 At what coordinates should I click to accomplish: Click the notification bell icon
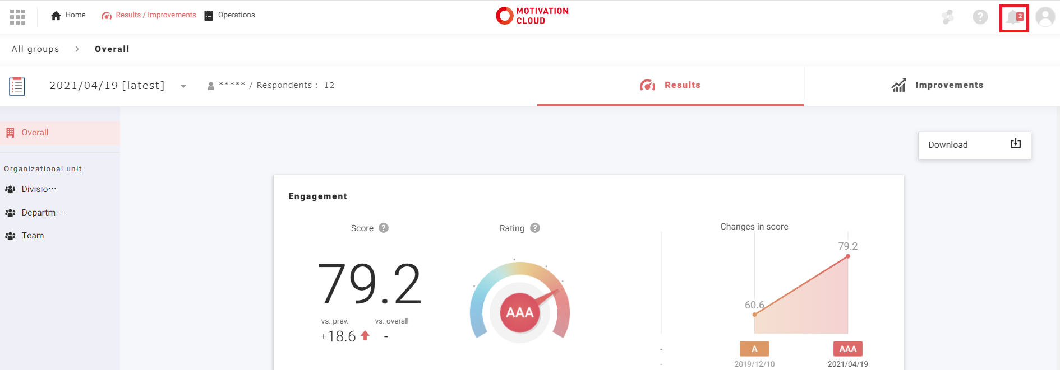coord(1013,18)
